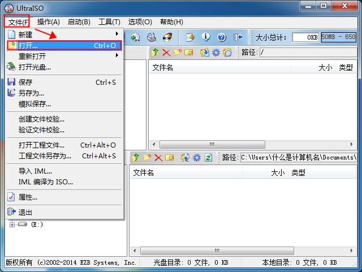362x272 pixels.
Task: Select 打开光盘... menu item
Action: (64, 67)
